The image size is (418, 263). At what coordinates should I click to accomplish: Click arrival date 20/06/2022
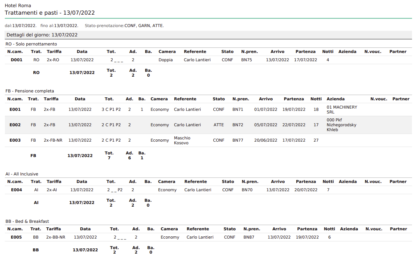click(x=266, y=141)
